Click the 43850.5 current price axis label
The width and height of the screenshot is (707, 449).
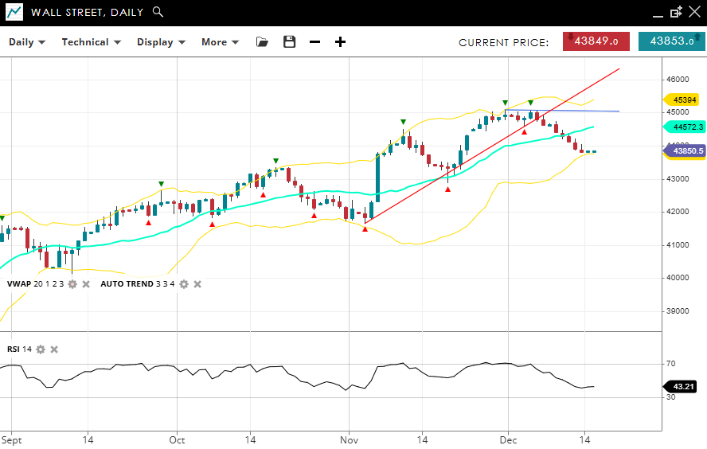[x=686, y=150]
